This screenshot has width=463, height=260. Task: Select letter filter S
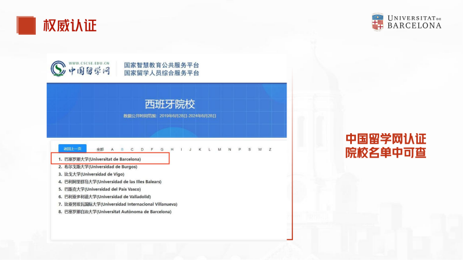coord(249,149)
